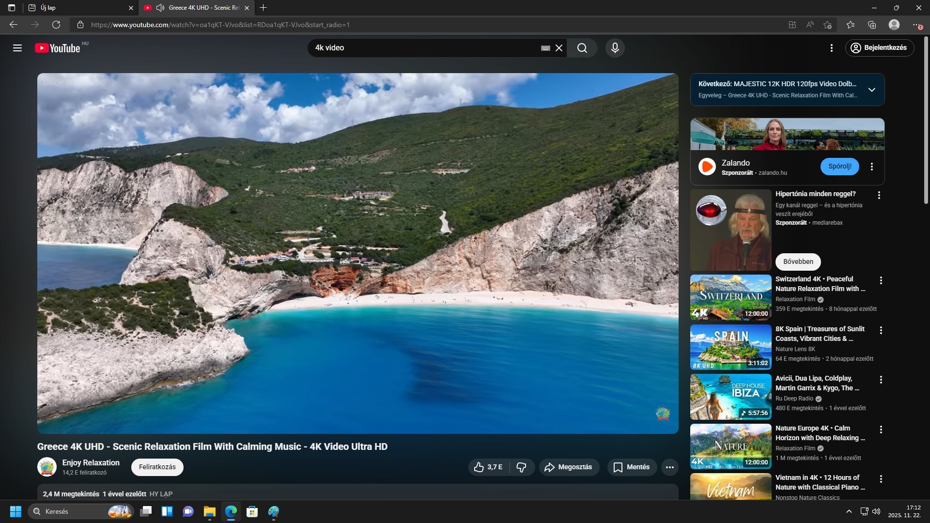930x523 pixels.
Task: Expand the Következő playlist panel chevron
Action: tap(871, 90)
